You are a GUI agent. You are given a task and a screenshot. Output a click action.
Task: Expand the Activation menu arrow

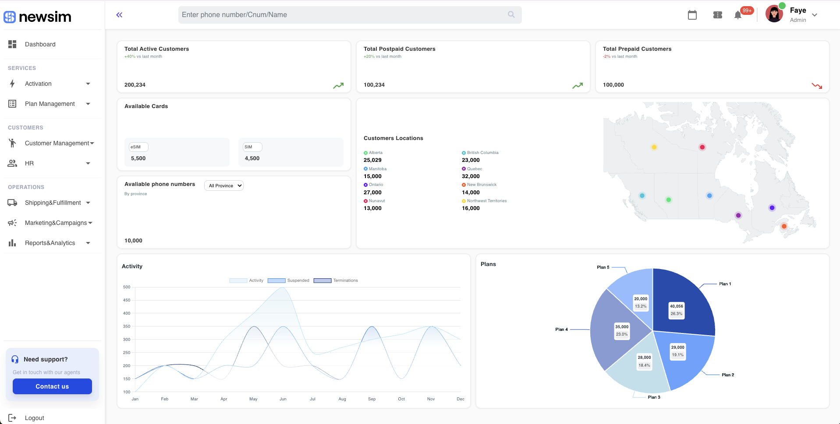click(x=88, y=84)
